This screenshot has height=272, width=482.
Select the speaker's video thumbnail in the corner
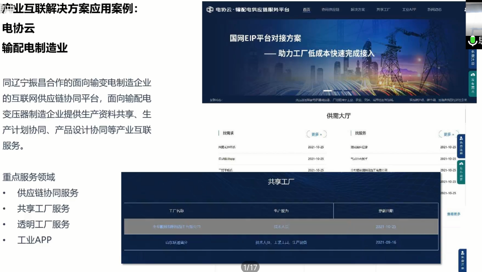pyautogui.click(x=474, y=19)
